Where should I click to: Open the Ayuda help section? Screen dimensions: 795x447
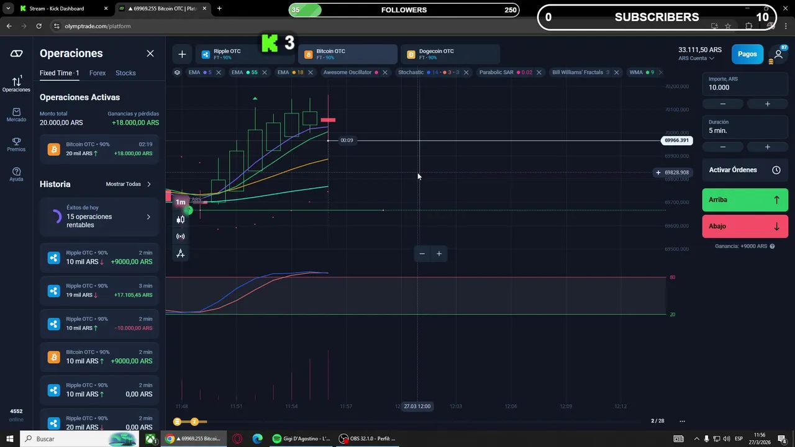tap(16, 174)
